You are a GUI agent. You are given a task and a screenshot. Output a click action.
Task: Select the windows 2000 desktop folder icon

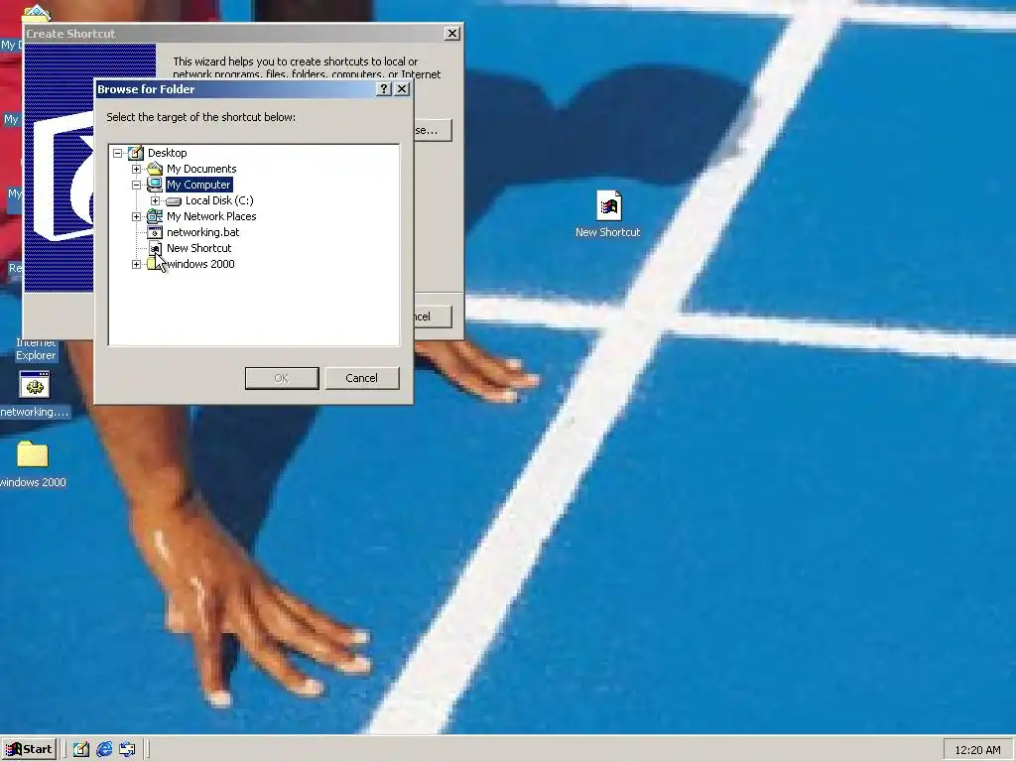[33, 464]
